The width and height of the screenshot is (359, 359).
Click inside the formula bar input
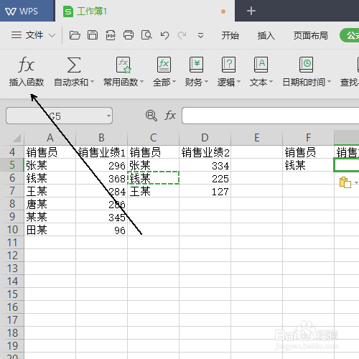pos(271,116)
